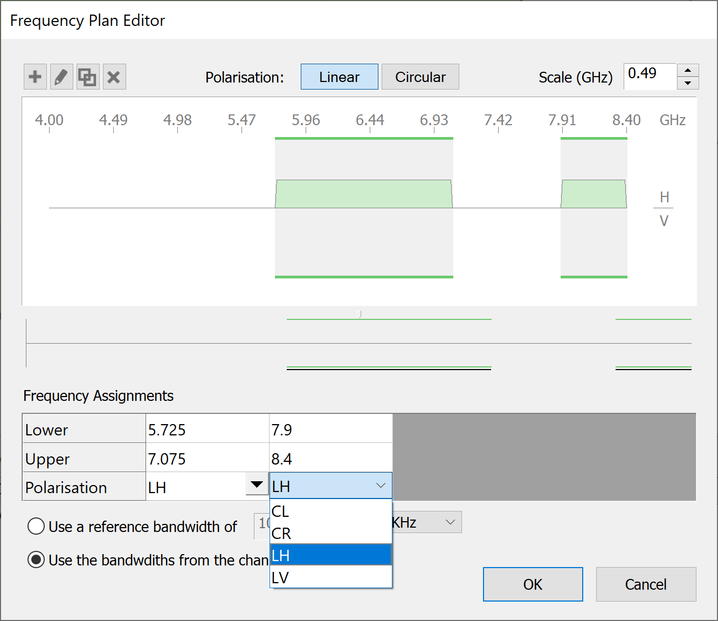Click the Scale (GHz) value field
This screenshot has height=621, width=718.
tap(650, 76)
